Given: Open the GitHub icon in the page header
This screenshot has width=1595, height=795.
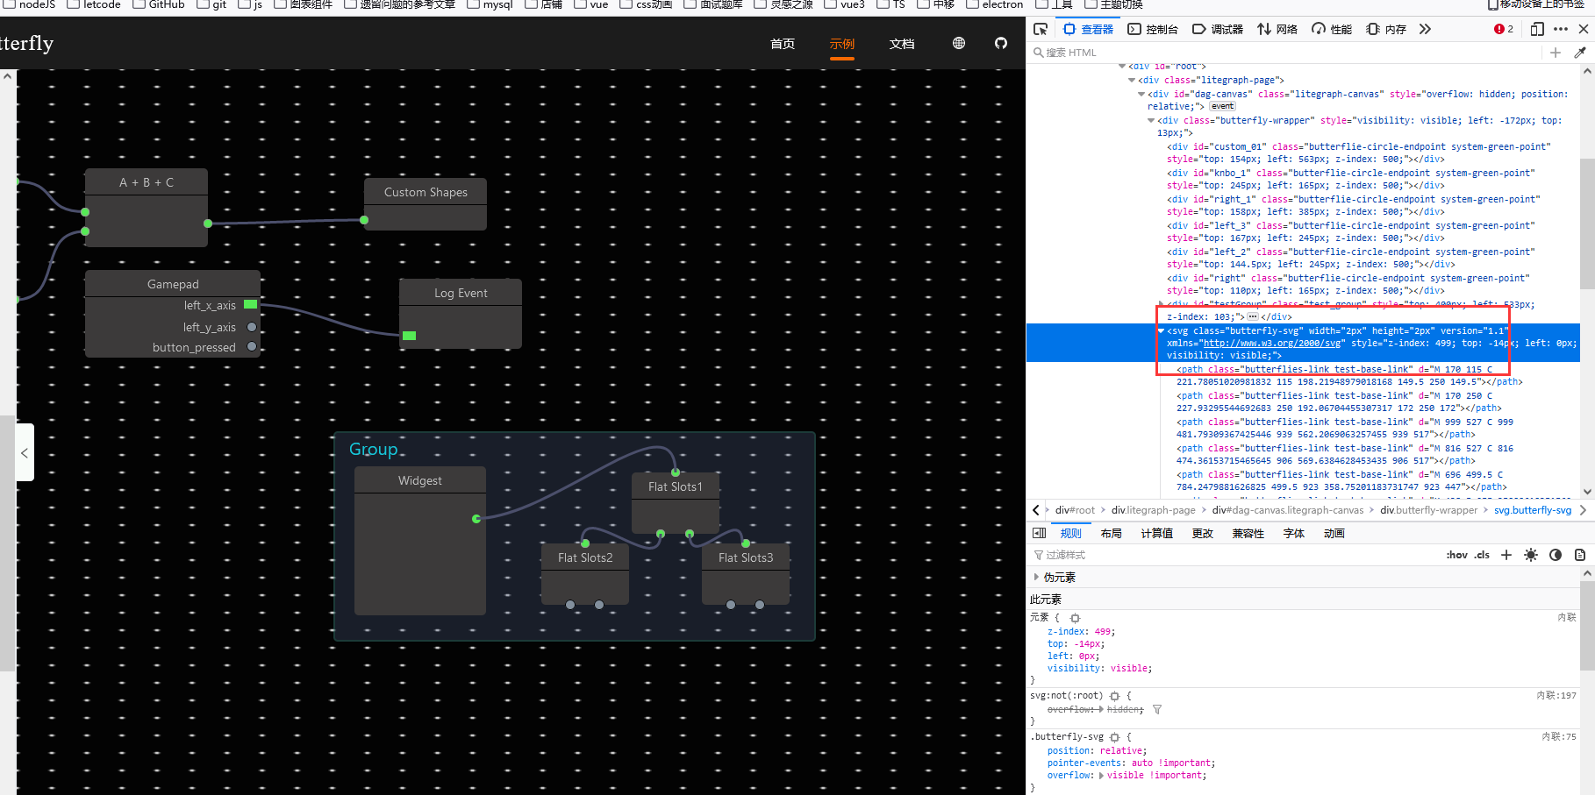Looking at the screenshot, I should (1001, 43).
